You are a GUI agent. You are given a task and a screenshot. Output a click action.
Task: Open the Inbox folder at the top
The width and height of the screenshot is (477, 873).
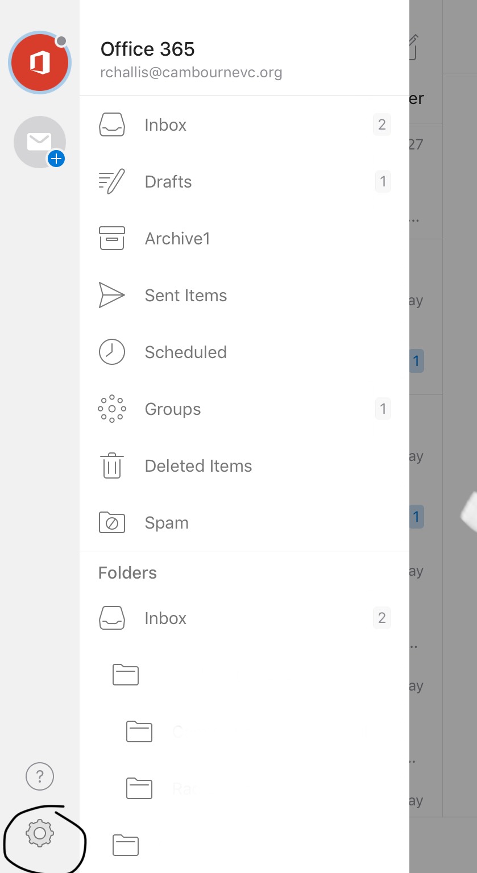pyautogui.click(x=244, y=125)
